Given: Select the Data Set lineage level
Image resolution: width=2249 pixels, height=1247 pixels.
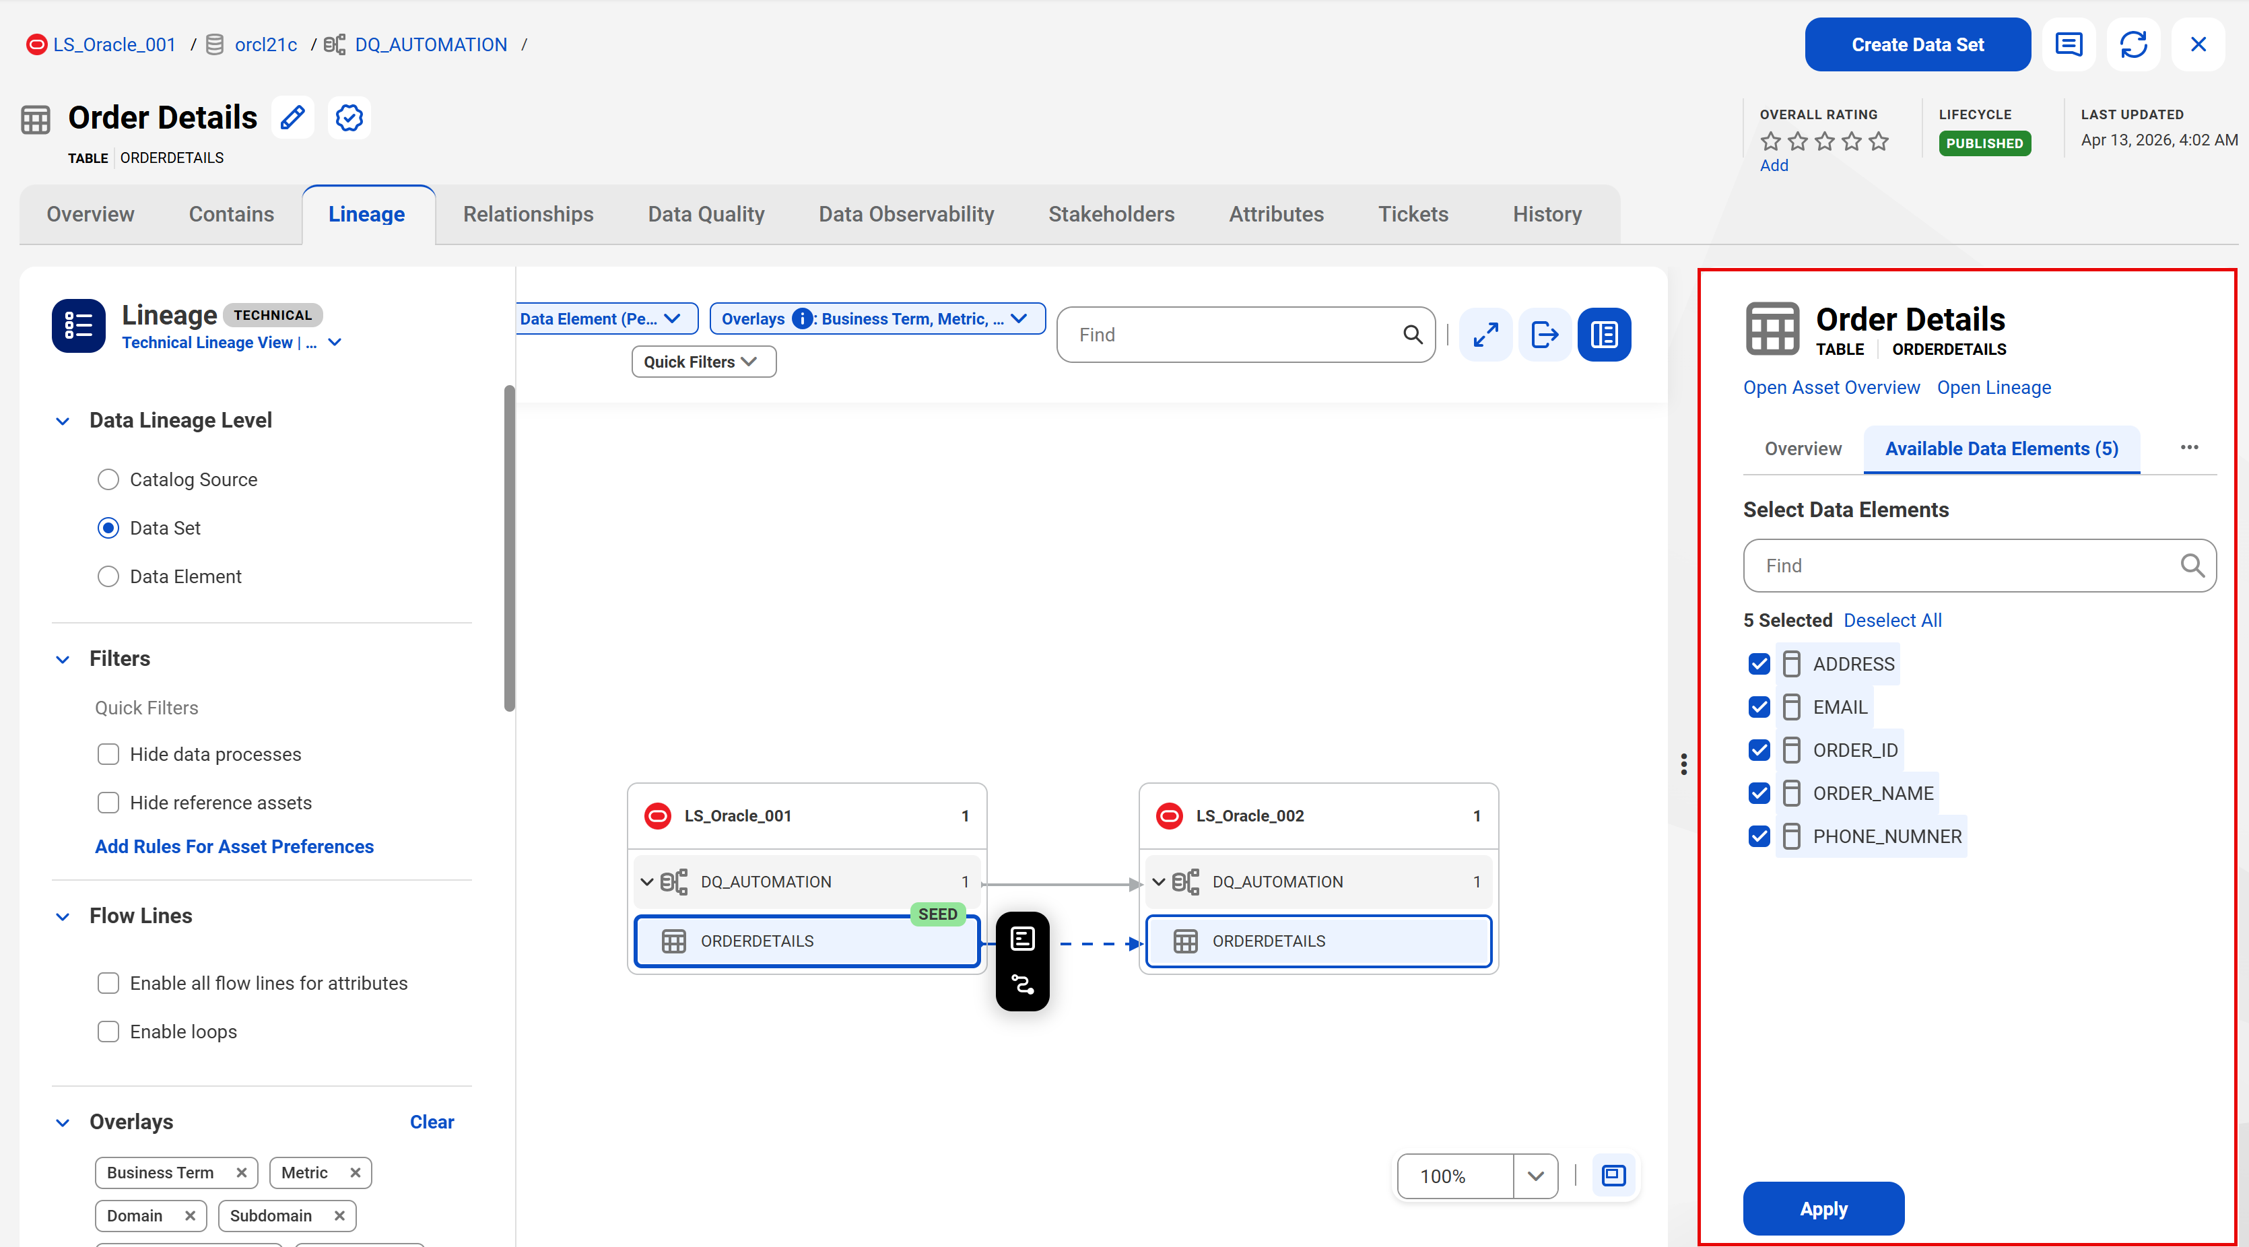Looking at the screenshot, I should point(108,527).
